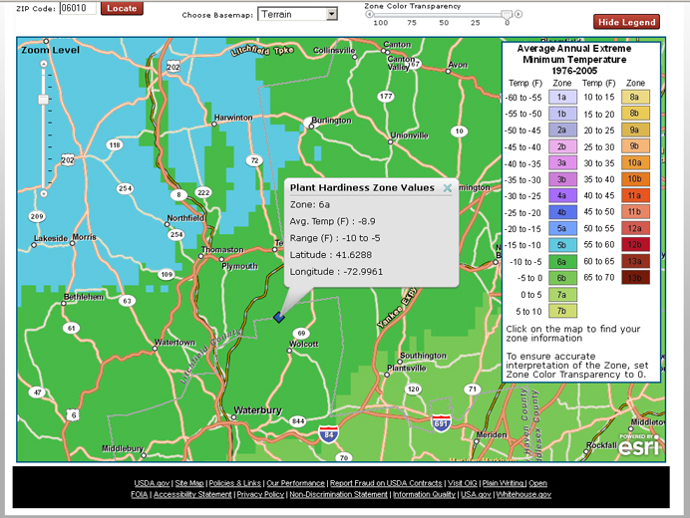Click the Zone Color Transparency slider handle
Screen dimensions: 690x518
(x=508, y=15)
